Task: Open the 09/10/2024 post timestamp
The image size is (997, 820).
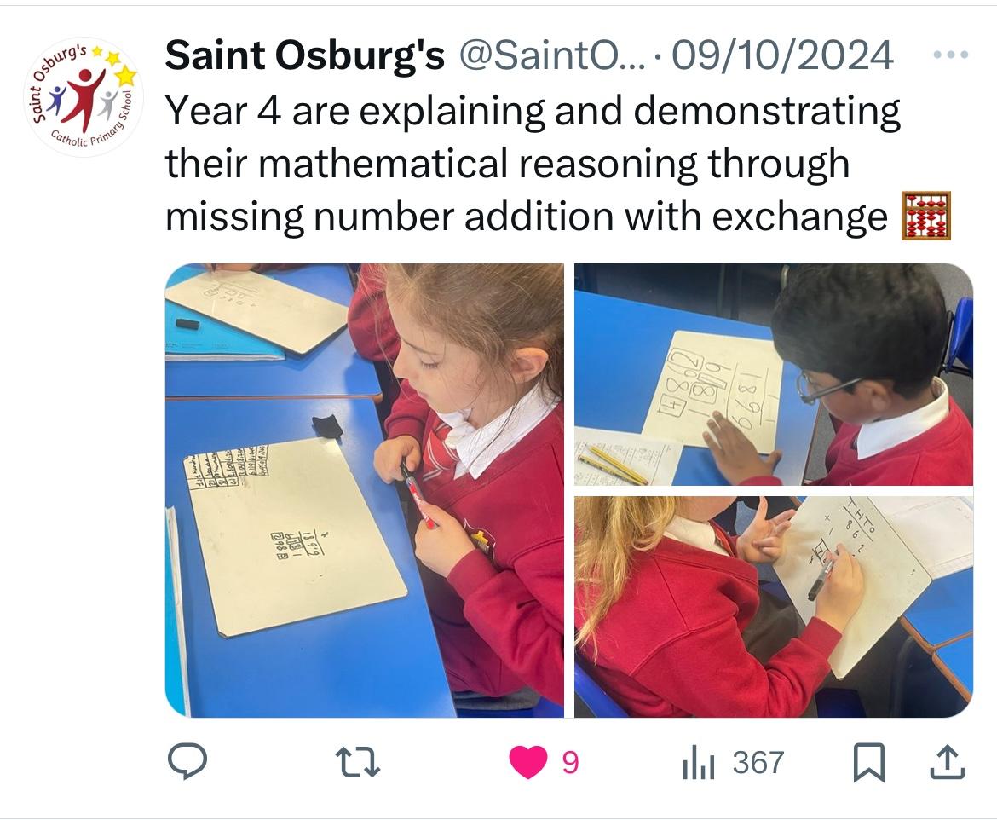Action: (783, 55)
